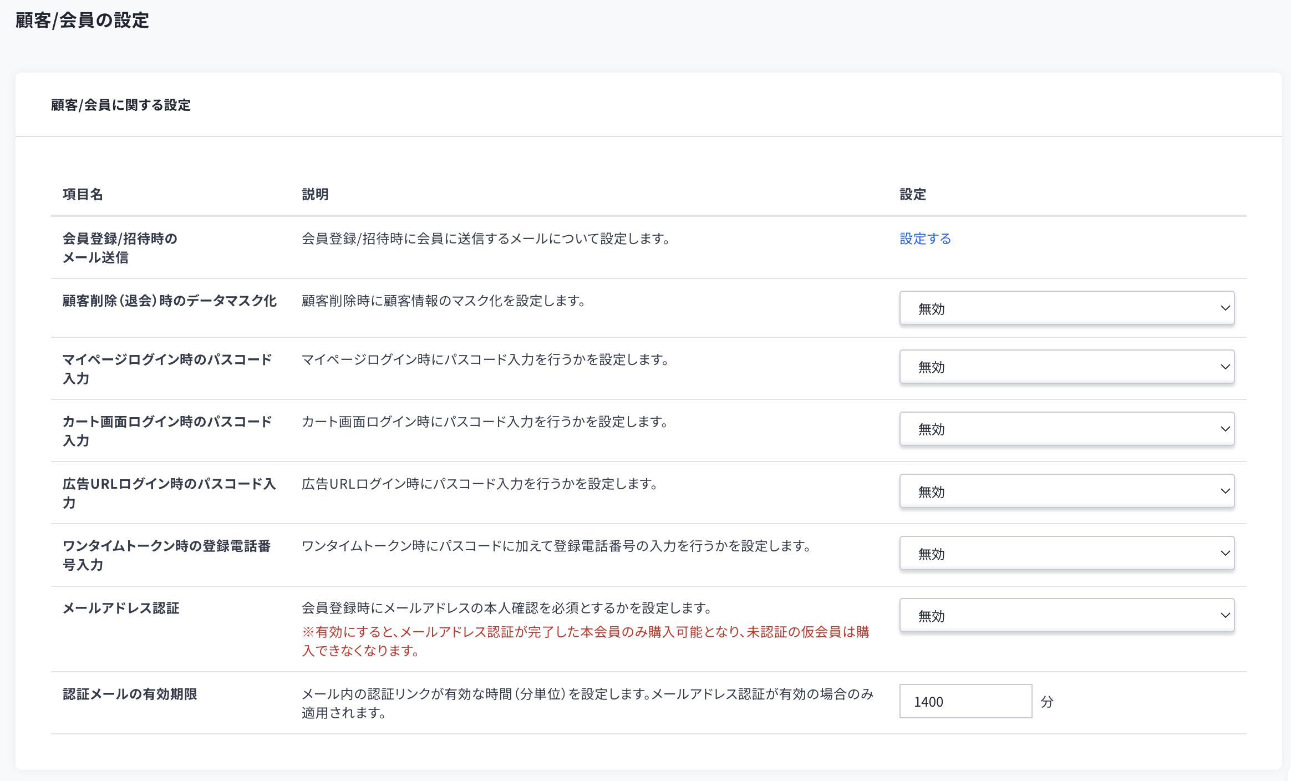Click the red ※有効にすると warning note
1291x781 pixels.
tap(586, 641)
